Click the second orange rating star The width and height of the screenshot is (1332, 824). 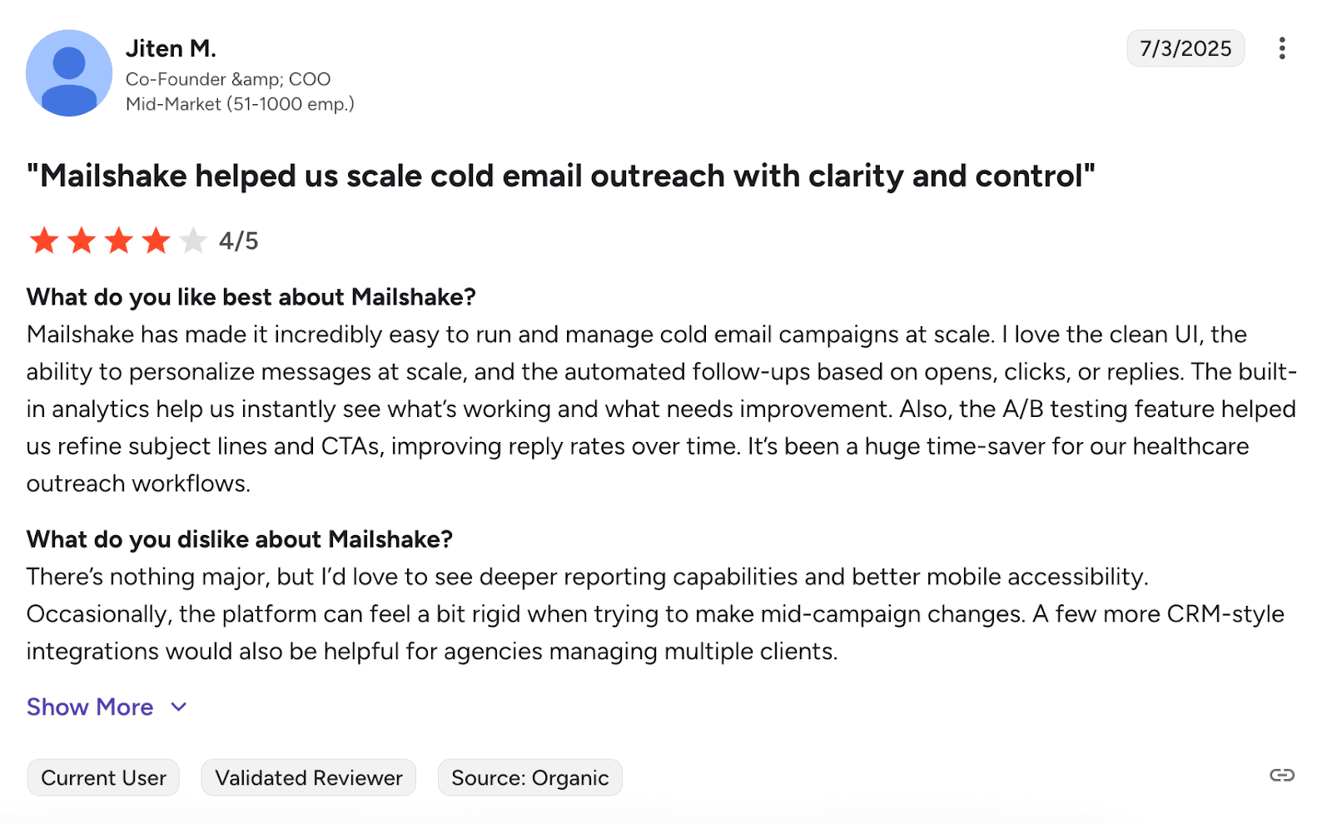coord(82,241)
